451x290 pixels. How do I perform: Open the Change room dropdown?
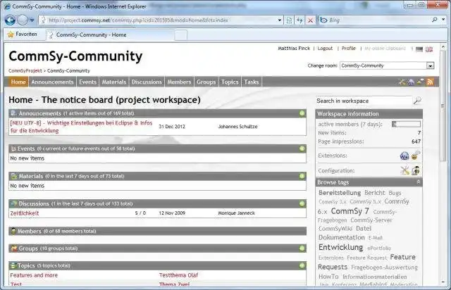(x=387, y=65)
